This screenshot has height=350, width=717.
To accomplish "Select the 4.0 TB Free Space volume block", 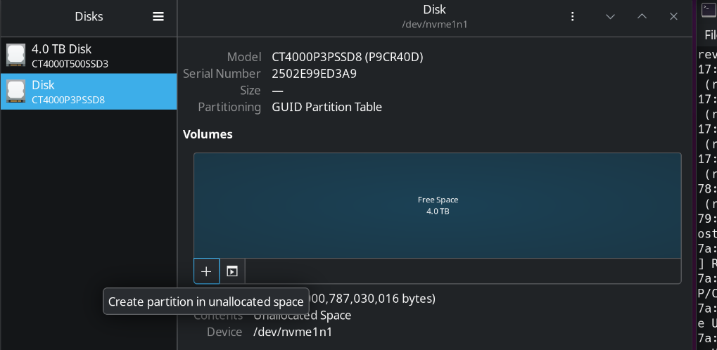I will point(437,205).
